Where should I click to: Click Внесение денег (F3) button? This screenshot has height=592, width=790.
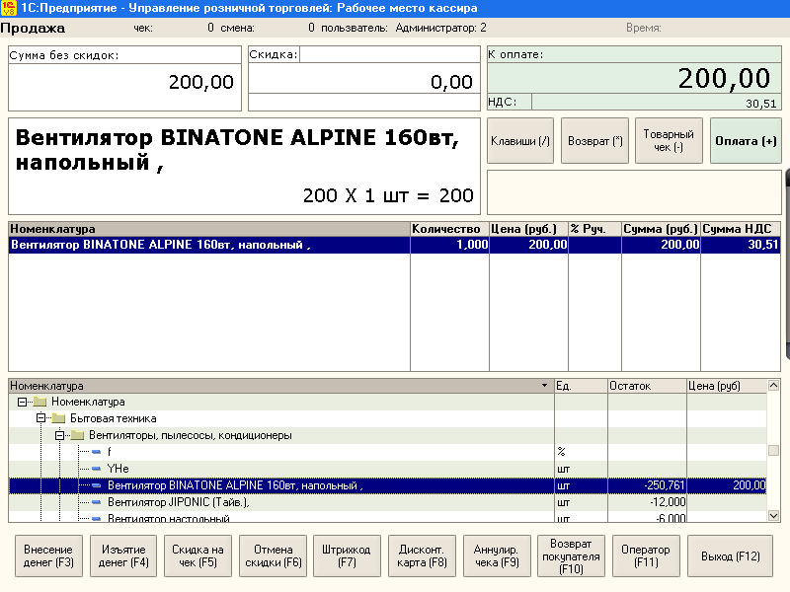(48, 555)
